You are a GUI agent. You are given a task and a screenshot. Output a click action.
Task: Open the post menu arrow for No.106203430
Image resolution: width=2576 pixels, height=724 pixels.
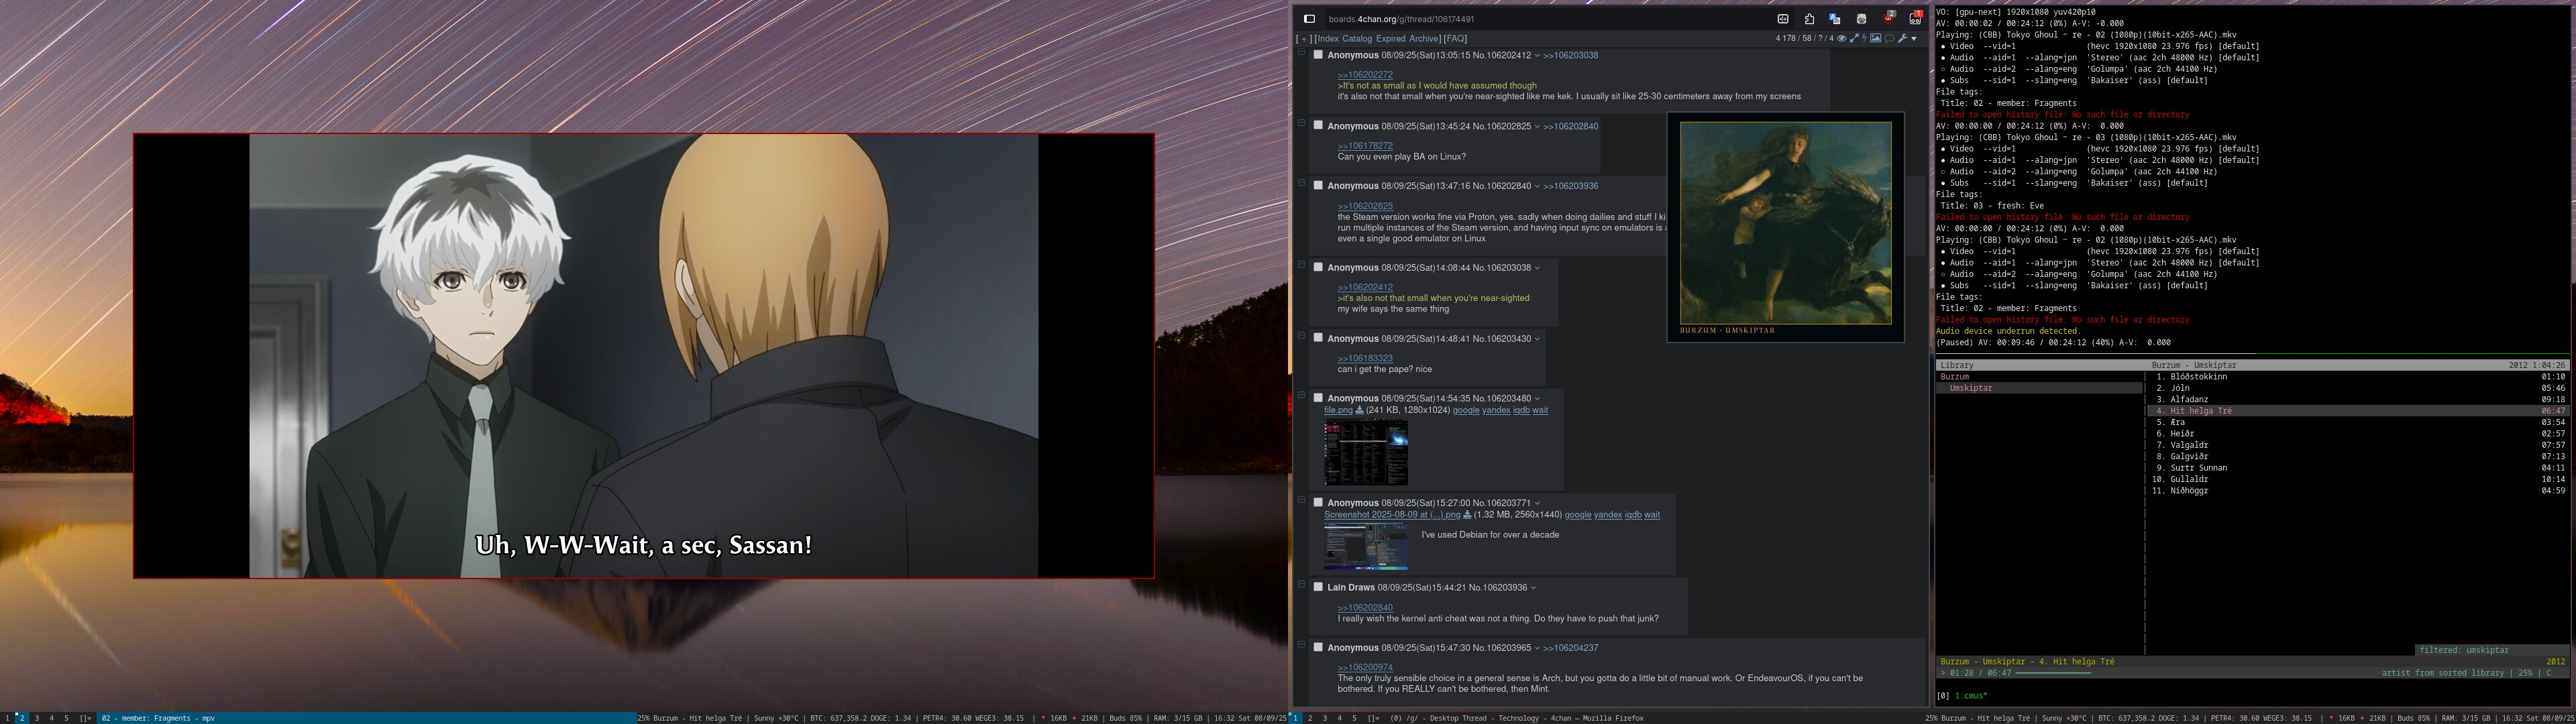1538,339
